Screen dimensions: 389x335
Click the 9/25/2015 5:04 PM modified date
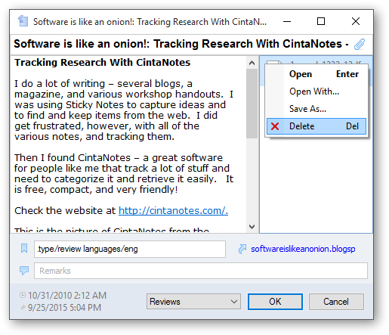point(64,308)
